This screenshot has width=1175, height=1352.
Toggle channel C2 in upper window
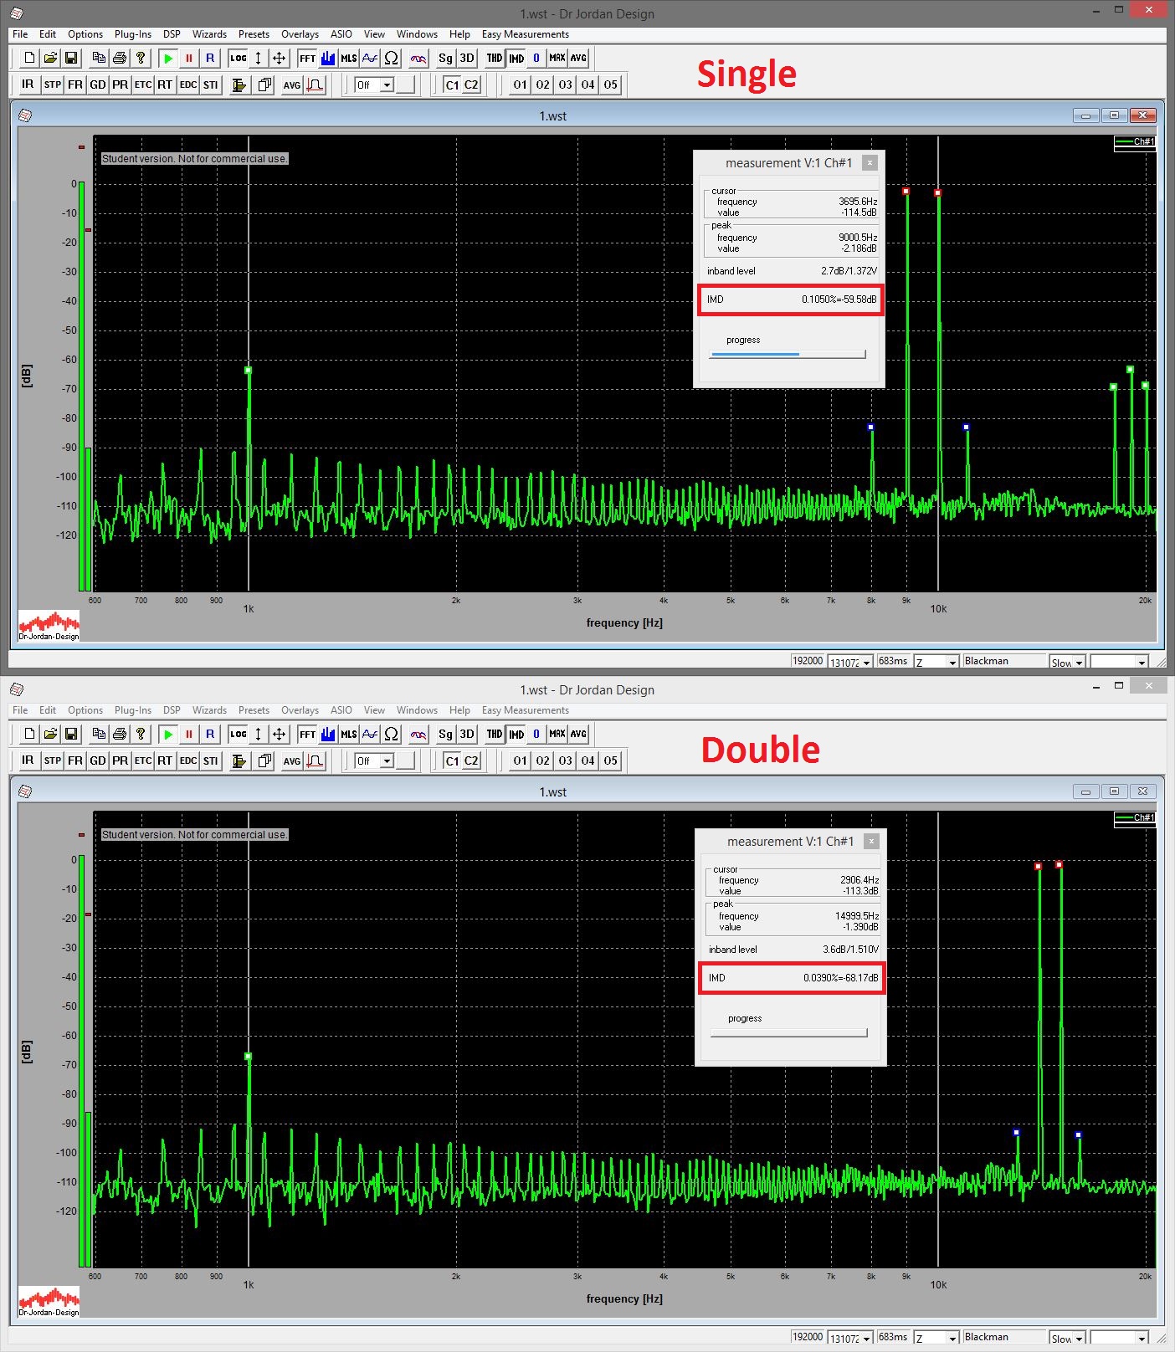tap(471, 84)
